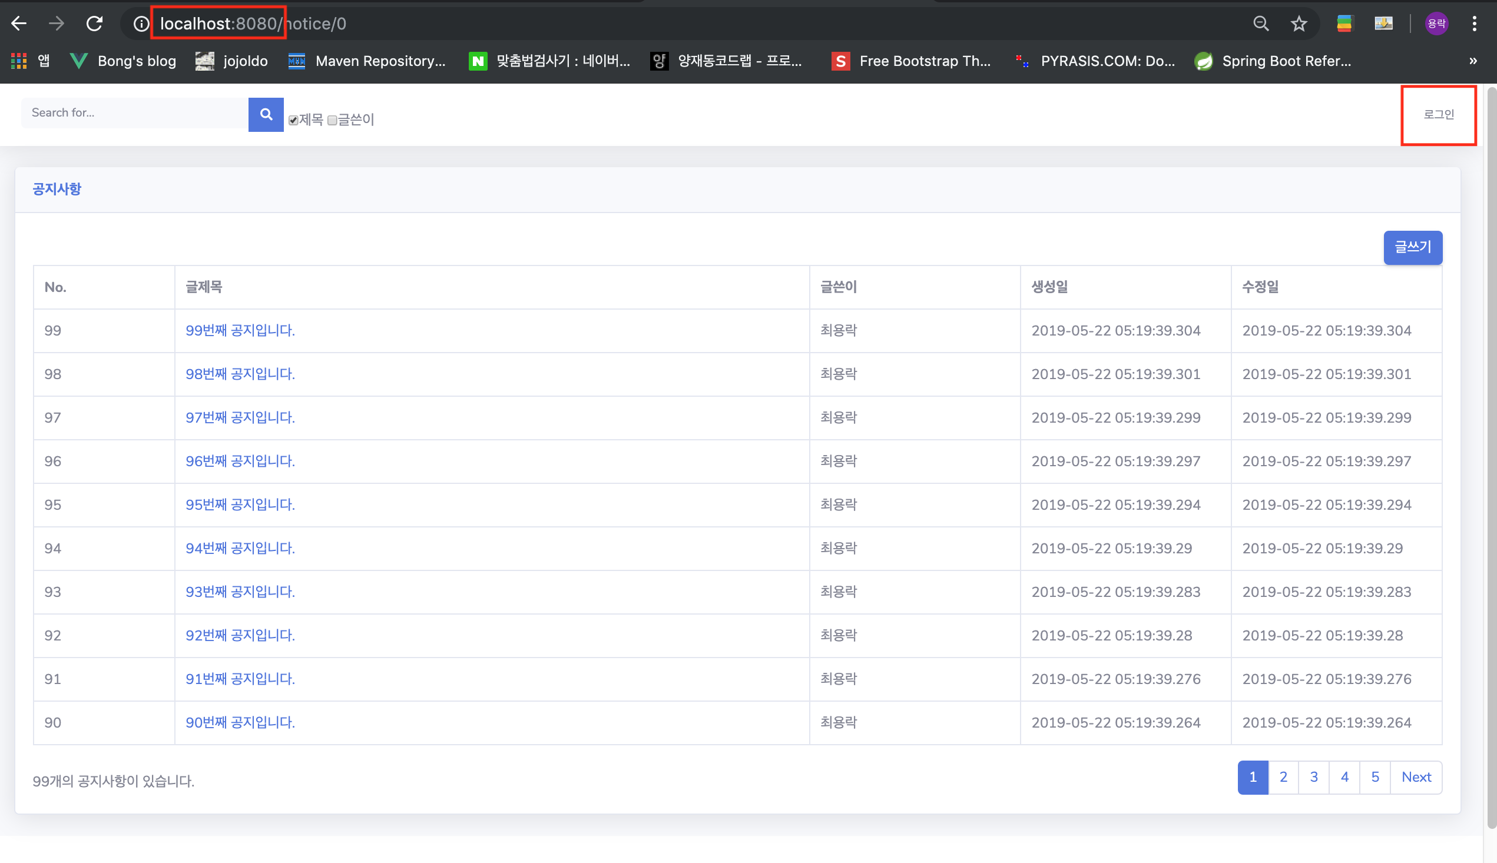Open the browser zoom magnifier icon
The image size is (1497, 863).
coord(1260,24)
